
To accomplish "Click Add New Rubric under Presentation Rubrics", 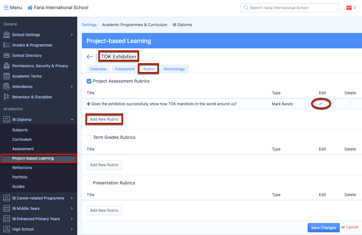I will click(104, 210).
